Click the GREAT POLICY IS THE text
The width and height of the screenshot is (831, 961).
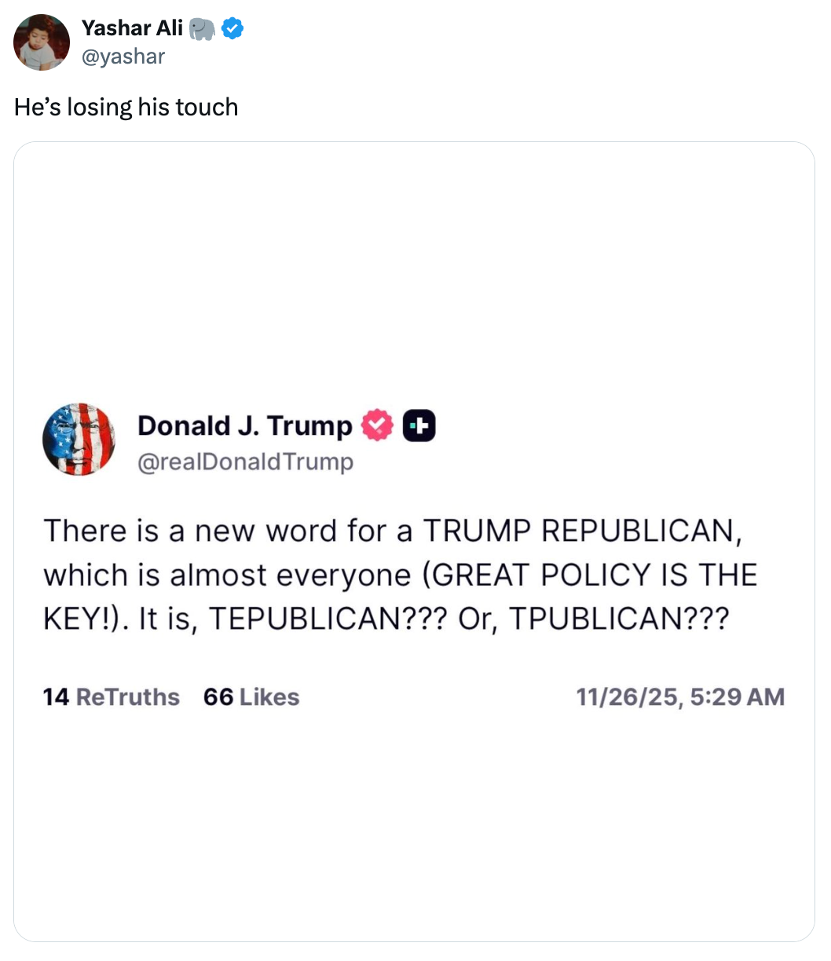(x=595, y=575)
